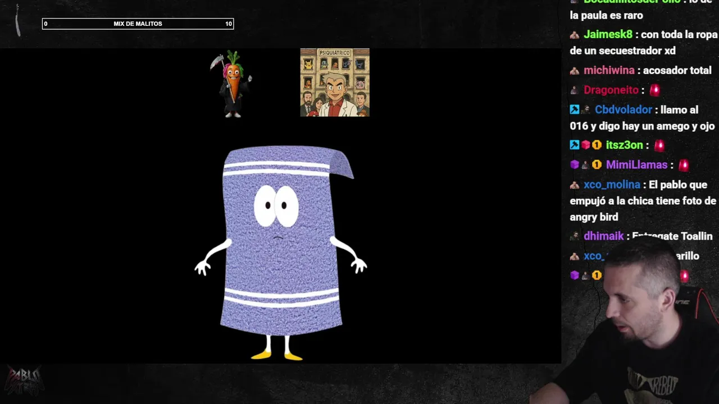
Task: Click chat message "acosador total"
Action: (x=677, y=71)
